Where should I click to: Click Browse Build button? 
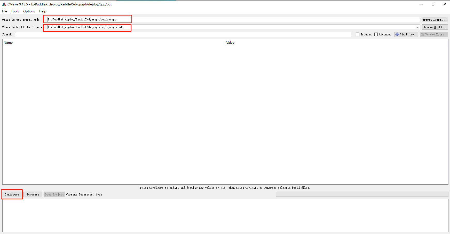(435, 27)
